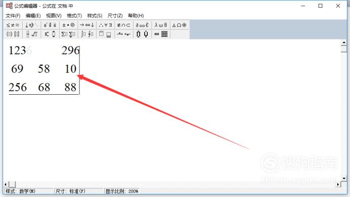Click the vertical scrollbar thumb

344,49
